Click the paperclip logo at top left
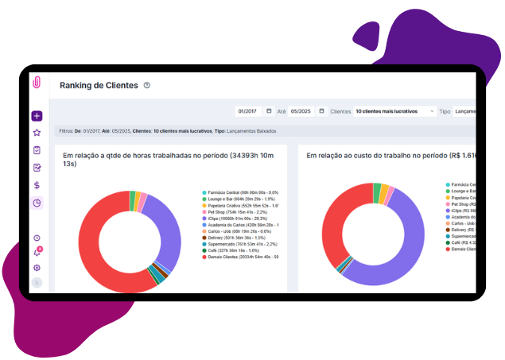The height and width of the screenshot is (360, 505). tap(37, 83)
